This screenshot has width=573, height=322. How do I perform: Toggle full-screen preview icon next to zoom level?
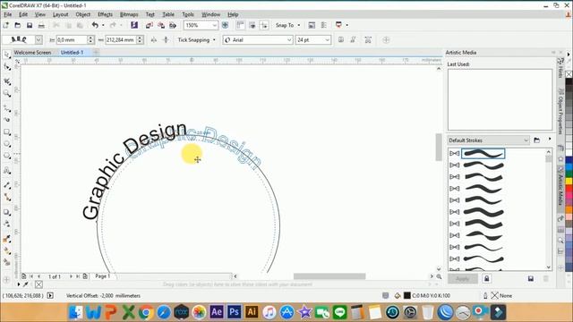pos(225,25)
